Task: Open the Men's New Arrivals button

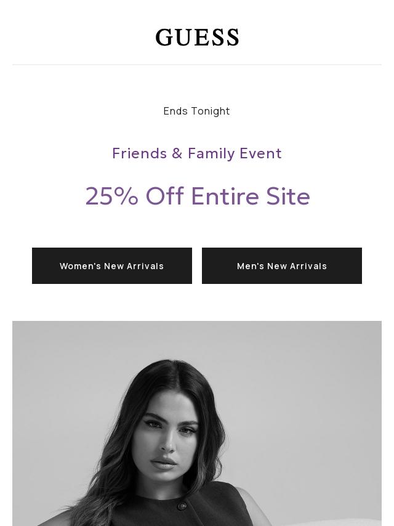Action: point(282,266)
